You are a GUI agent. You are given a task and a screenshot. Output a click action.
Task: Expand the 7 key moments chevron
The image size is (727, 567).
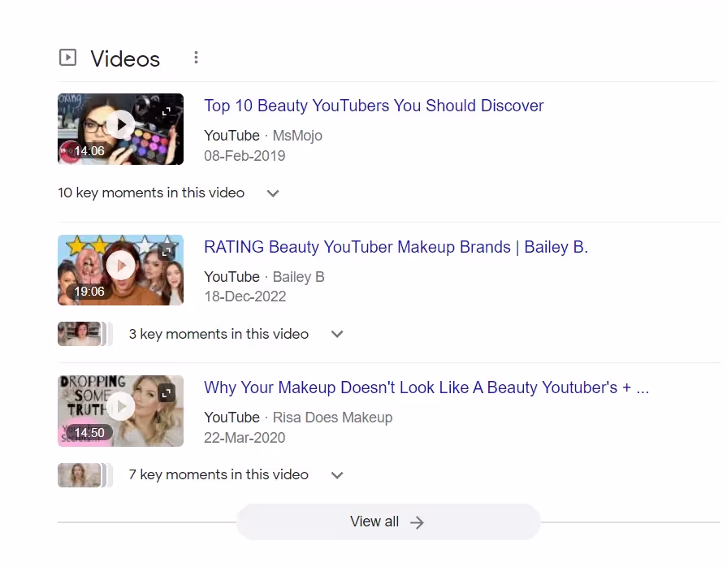[337, 474]
